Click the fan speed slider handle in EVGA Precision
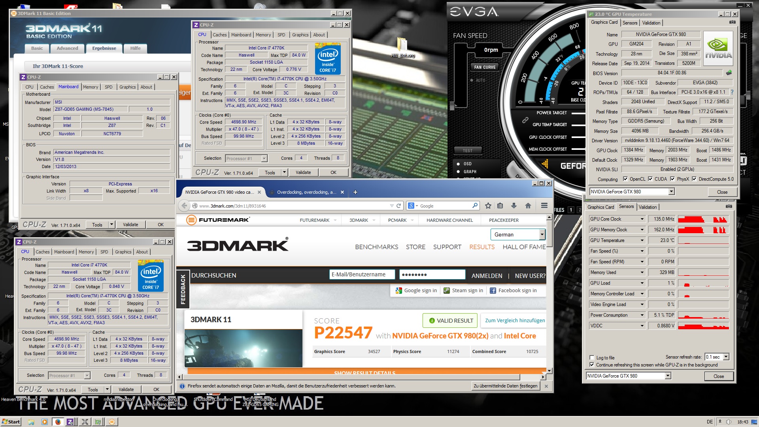 [x=452, y=106]
